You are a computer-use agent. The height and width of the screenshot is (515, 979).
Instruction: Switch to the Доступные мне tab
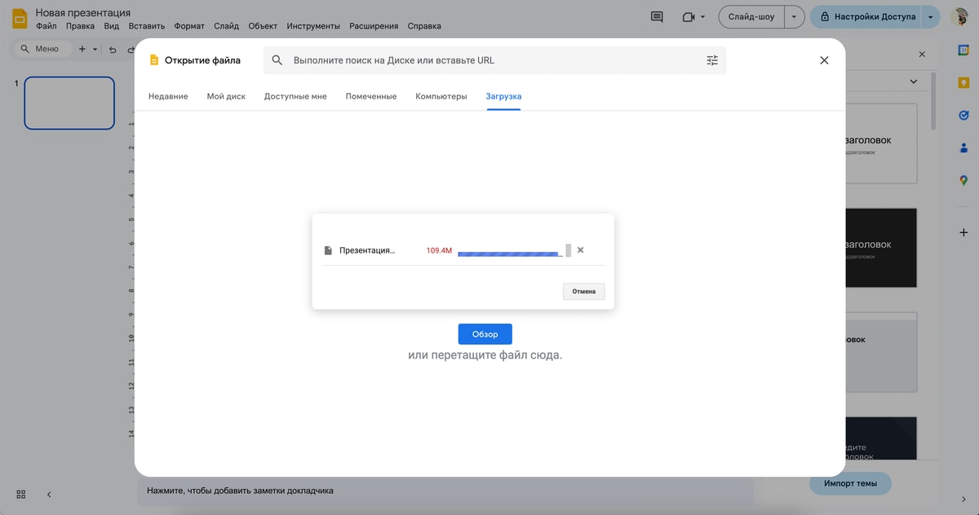pyautogui.click(x=295, y=96)
